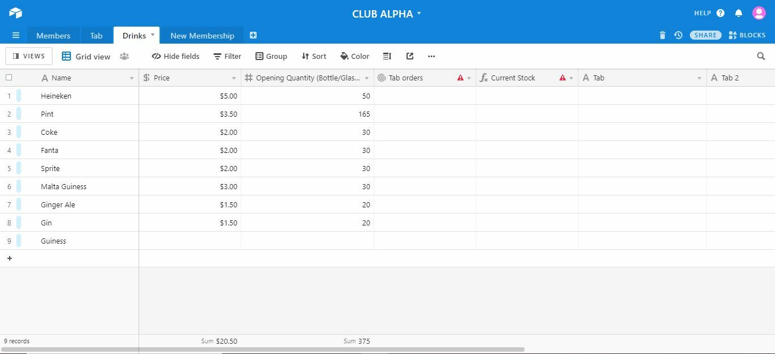Open the Filter options
Screen dimensions: 775x354
[x=227, y=56]
